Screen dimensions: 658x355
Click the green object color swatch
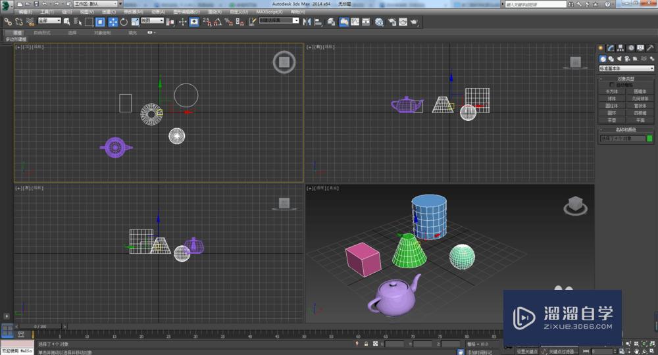650,139
